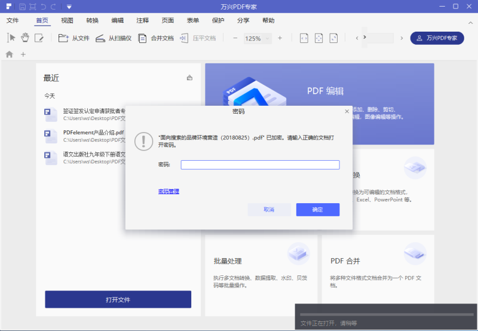Go to previous page arrow
This screenshot has width=478, height=331.
tap(357, 38)
